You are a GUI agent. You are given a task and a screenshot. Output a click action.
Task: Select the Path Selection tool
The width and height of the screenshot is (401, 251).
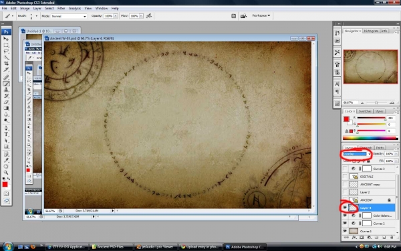(x=6, y=141)
